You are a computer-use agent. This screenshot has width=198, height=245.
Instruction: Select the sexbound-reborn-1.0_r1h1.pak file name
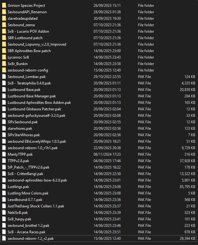coord(33,148)
